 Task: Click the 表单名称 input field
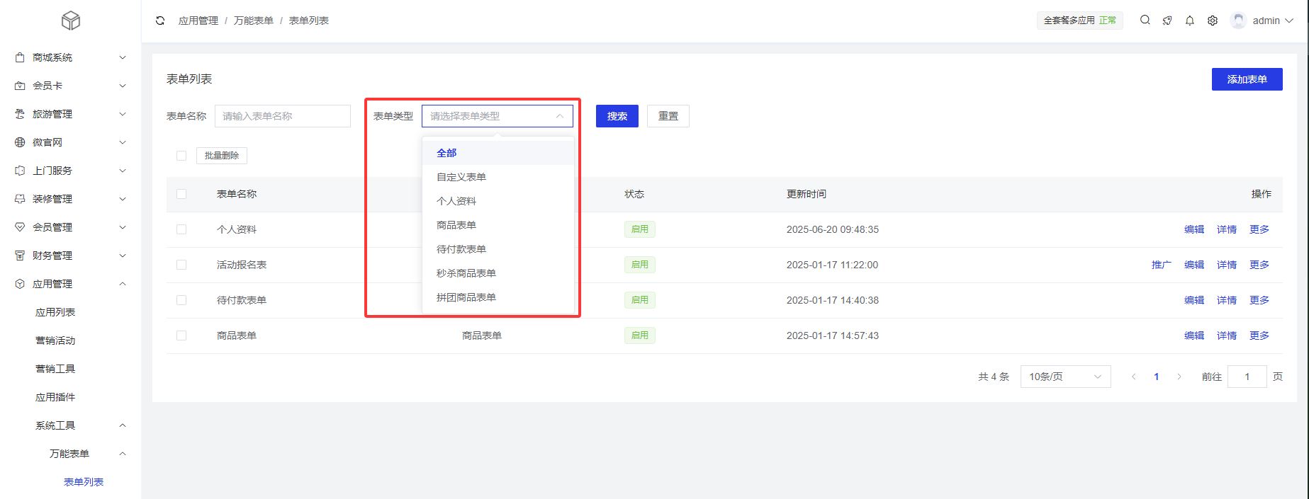282,116
